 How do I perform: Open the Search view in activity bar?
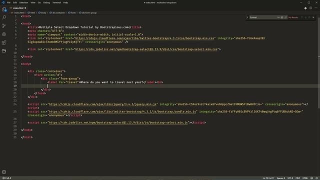(4, 17)
